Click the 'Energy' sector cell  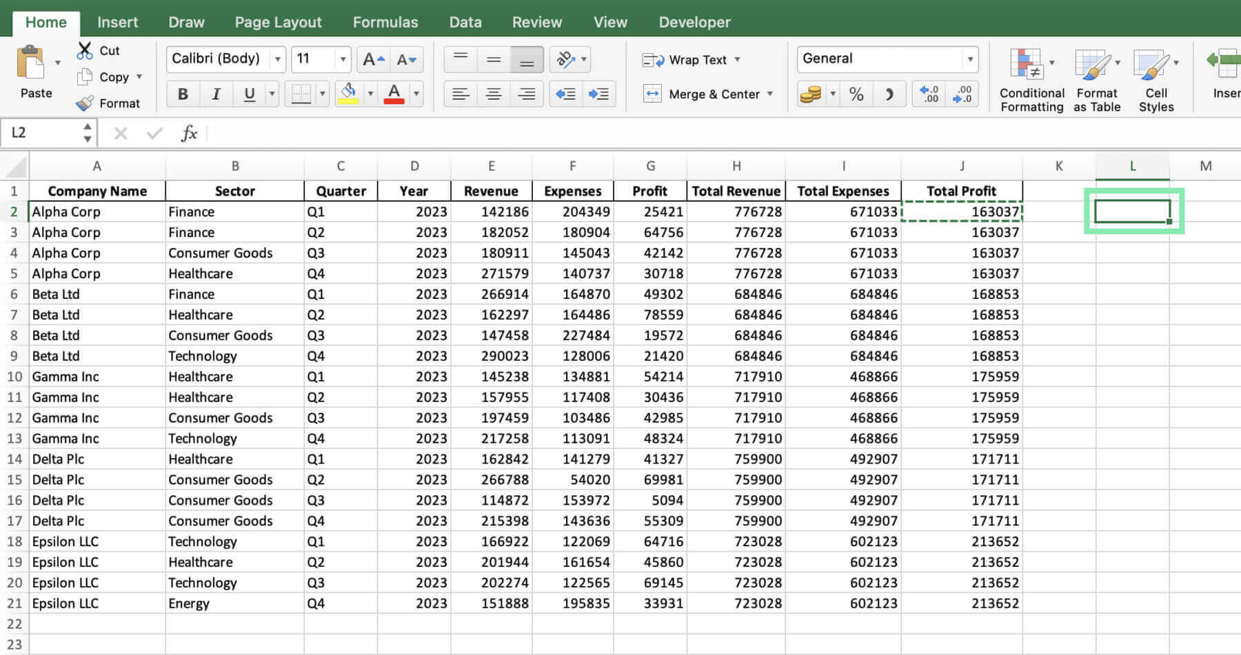[x=234, y=603]
